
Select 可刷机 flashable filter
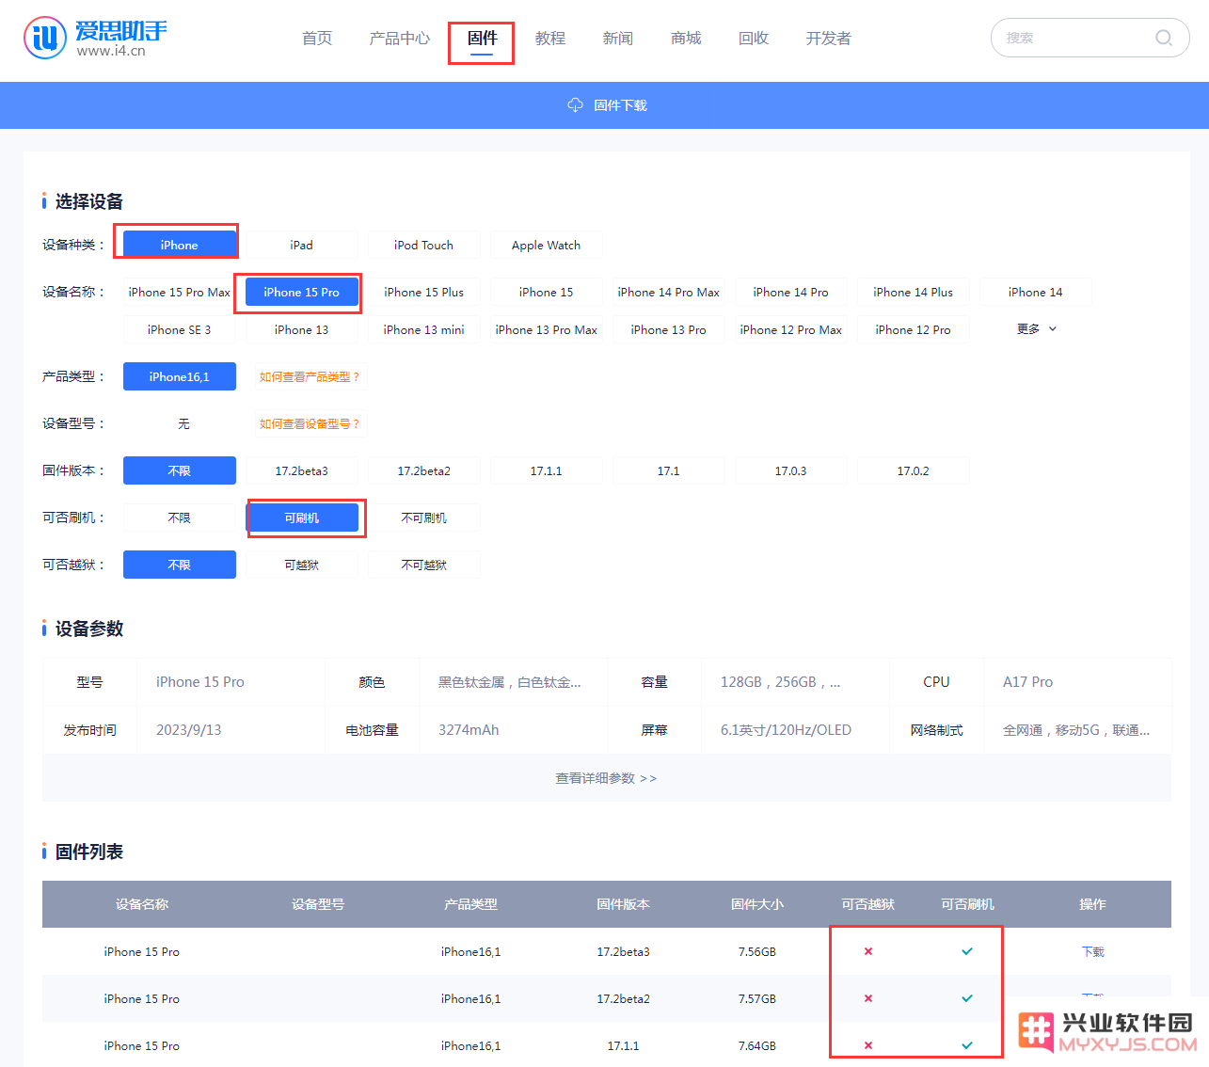(x=302, y=518)
